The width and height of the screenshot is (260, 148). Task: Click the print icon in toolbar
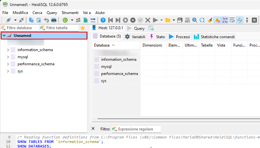coord(54,20)
